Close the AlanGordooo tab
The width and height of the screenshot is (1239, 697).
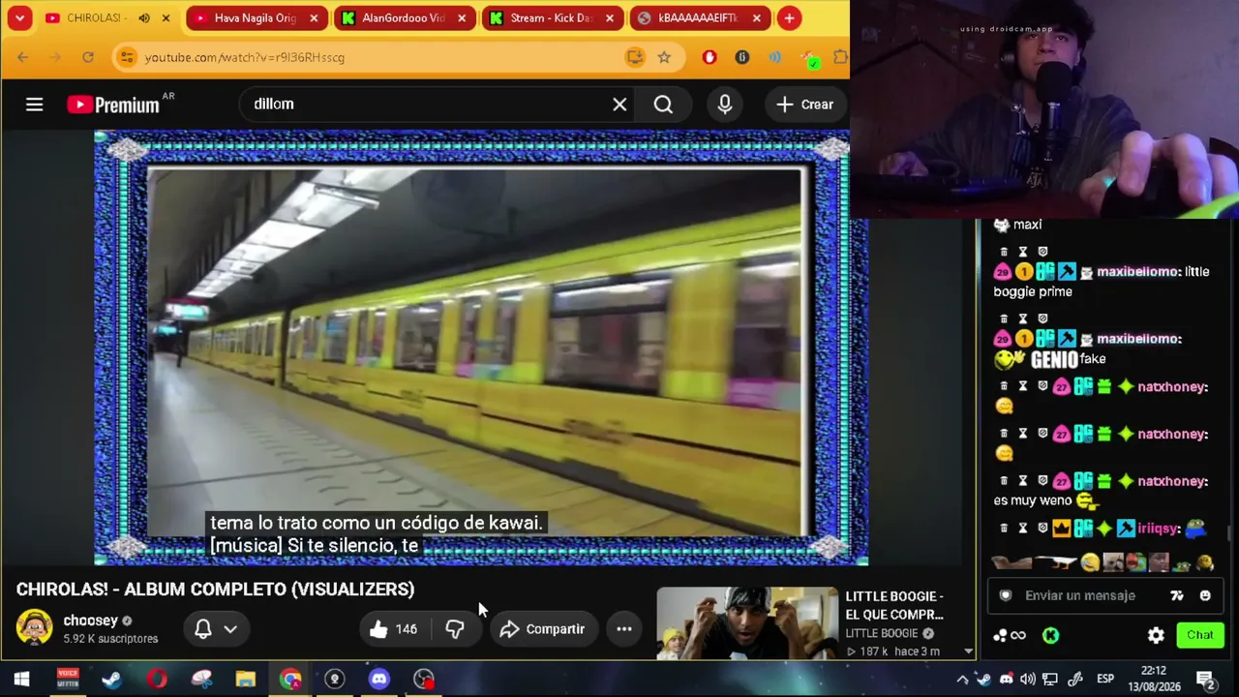[462, 18]
